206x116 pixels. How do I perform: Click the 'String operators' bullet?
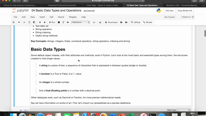[x=43, y=29]
